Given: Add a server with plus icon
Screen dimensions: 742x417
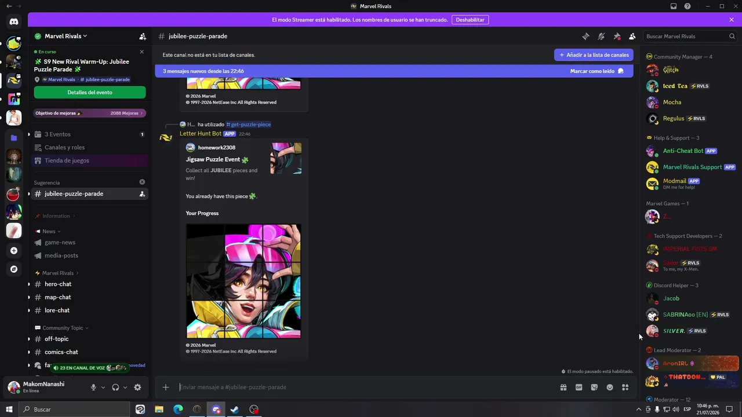Looking at the screenshot, I should point(14,251).
